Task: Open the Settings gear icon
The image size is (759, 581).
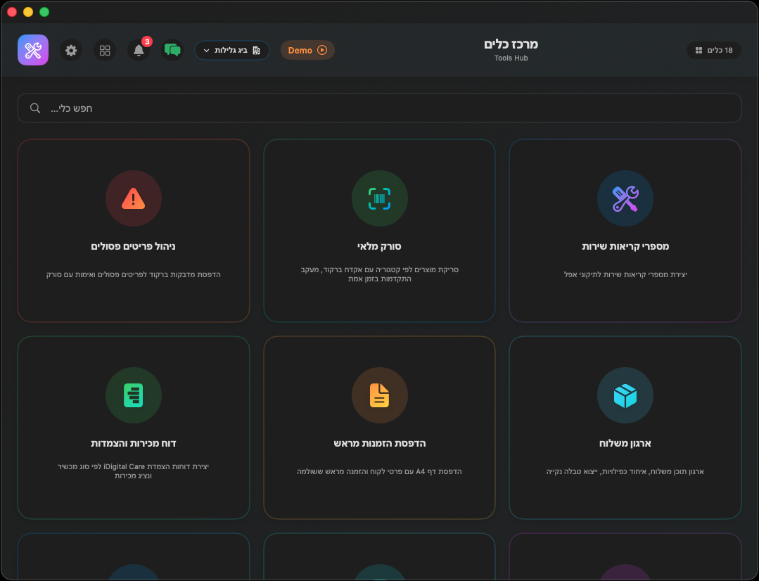Action: point(70,50)
